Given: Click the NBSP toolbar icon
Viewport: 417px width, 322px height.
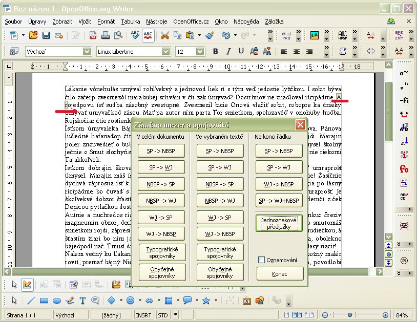Looking at the screenshot, I should (343, 35).
